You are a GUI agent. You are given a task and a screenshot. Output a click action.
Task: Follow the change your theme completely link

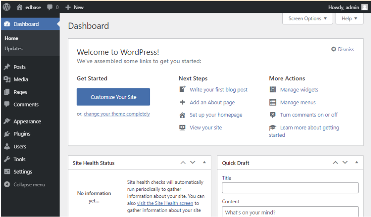117,114
